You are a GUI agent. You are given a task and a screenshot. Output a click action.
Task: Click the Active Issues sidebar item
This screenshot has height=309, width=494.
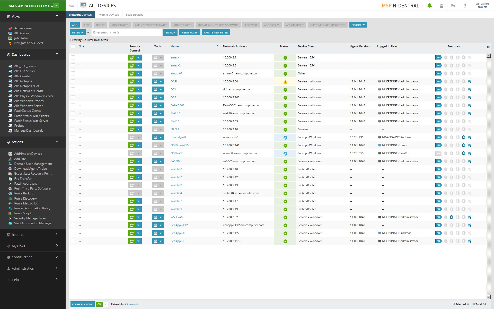pos(23,28)
